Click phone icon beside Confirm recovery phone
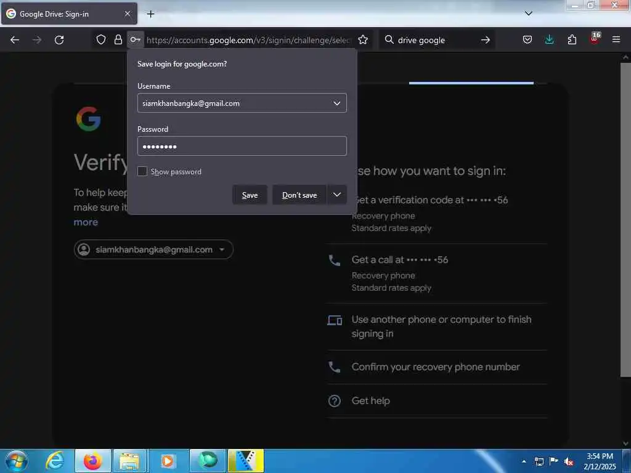The image size is (631, 473). (335, 367)
